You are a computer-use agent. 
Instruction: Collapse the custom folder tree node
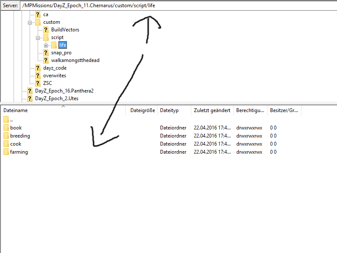[30, 22]
